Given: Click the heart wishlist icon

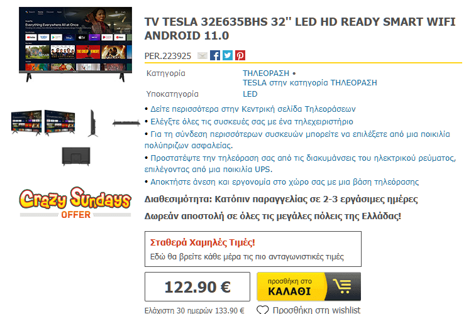Looking at the screenshot, I should point(262,310).
